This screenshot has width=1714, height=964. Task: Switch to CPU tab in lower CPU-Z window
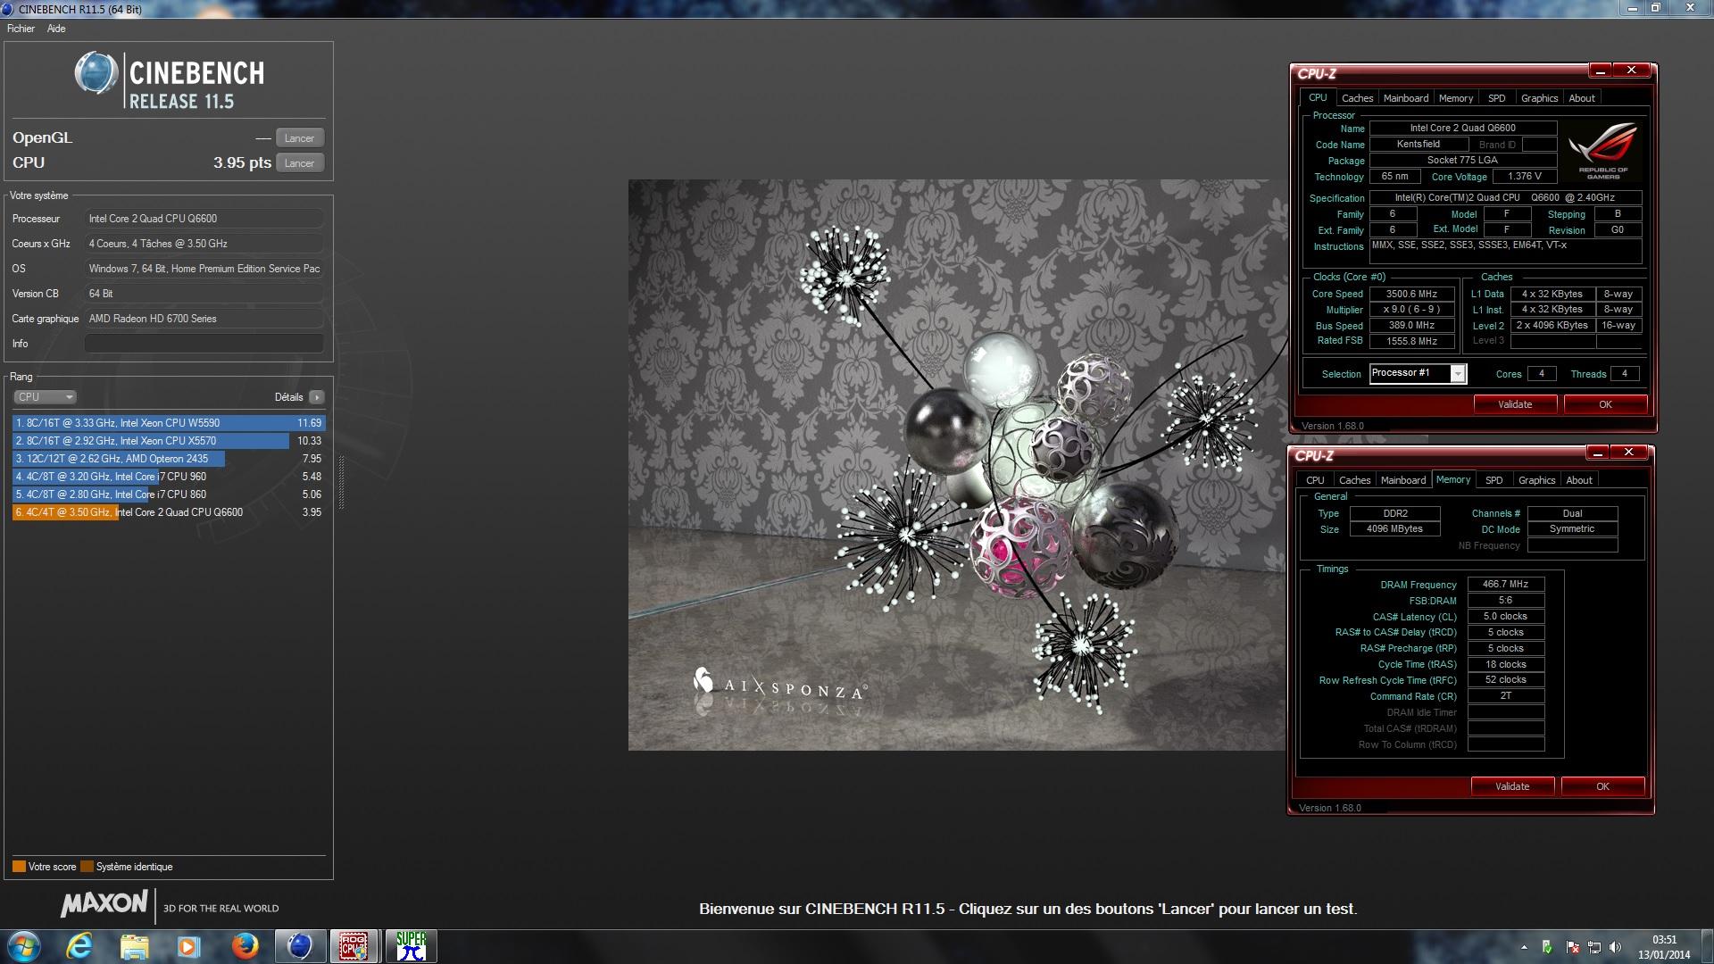(x=1315, y=480)
